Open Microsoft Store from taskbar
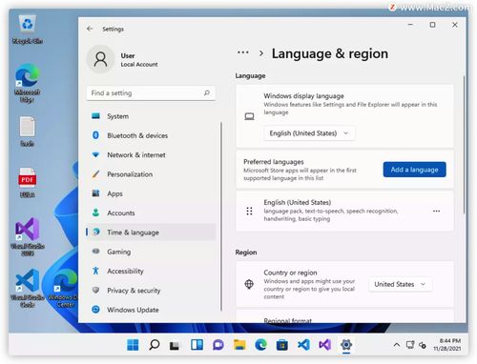The image size is (477, 364). 282,345
